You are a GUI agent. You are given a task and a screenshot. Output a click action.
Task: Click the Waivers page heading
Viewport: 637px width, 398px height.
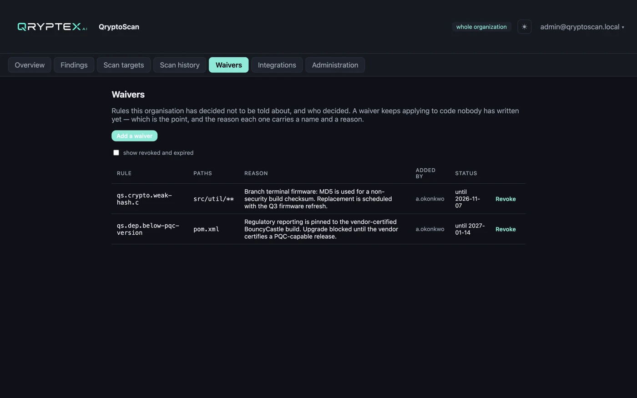[x=128, y=95]
